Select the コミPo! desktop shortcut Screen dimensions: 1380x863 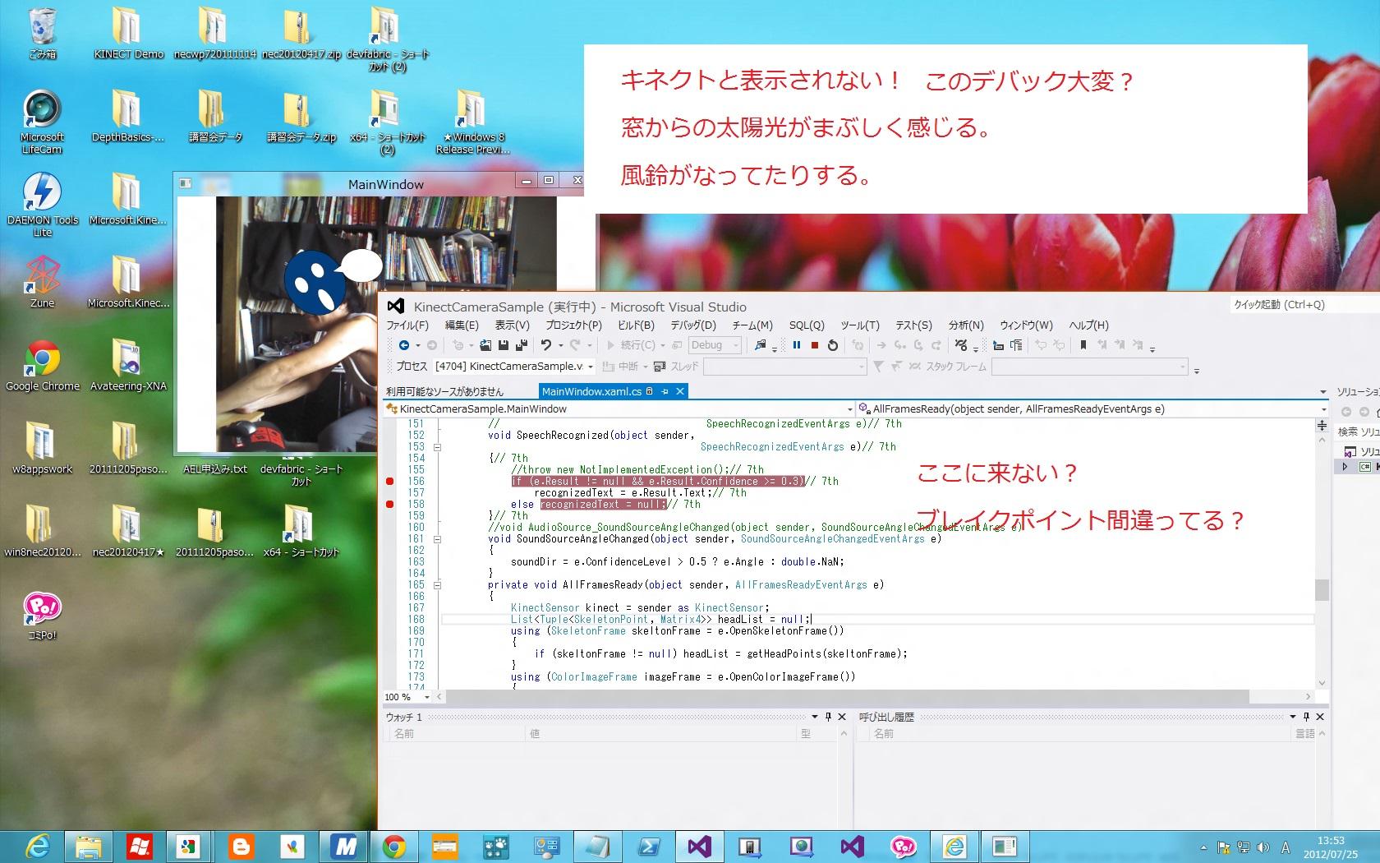(x=43, y=616)
